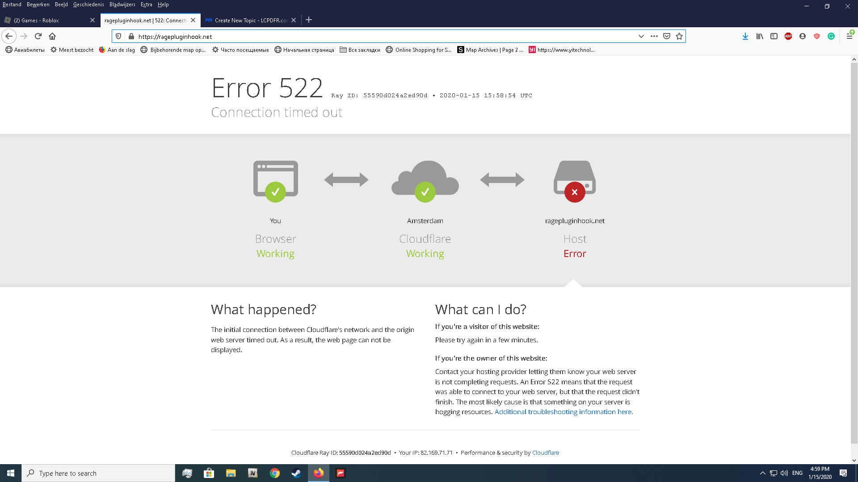The height and width of the screenshot is (482, 858).
Task: Toggle tracking protection shield icon
Action: point(118,36)
